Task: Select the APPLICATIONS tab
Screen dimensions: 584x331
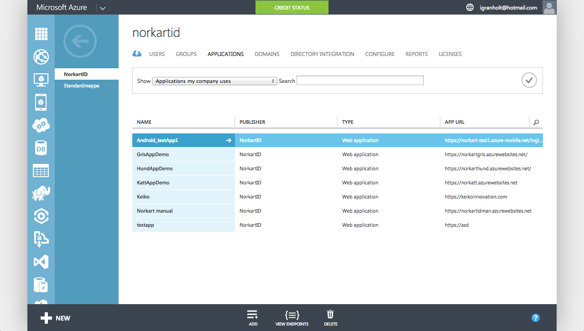Action: [225, 54]
